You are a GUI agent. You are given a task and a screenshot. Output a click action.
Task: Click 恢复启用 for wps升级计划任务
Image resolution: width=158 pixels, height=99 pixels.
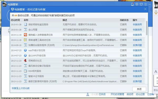point(137,50)
